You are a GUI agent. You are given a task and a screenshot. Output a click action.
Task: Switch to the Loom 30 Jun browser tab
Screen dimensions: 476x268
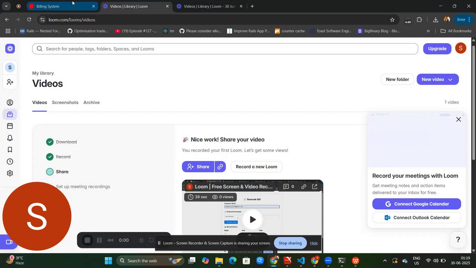click(210, 6)
